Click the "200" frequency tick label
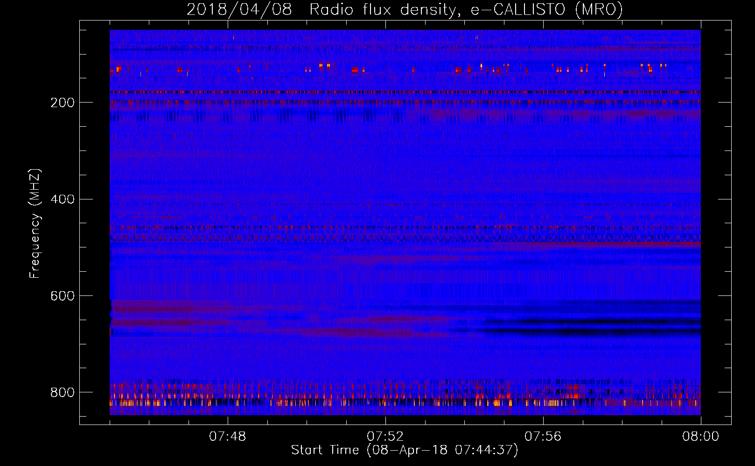 [63, 103]
